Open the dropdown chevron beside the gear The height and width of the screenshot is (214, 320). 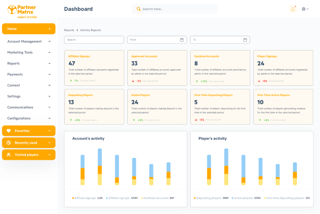pos(308,9)
